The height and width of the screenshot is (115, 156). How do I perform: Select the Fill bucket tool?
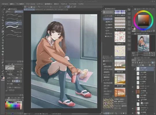click(3, 52)
